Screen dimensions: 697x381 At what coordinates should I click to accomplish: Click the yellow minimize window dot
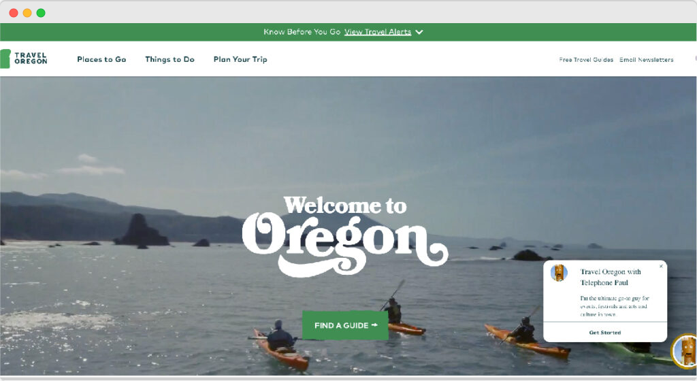(27, 13)
